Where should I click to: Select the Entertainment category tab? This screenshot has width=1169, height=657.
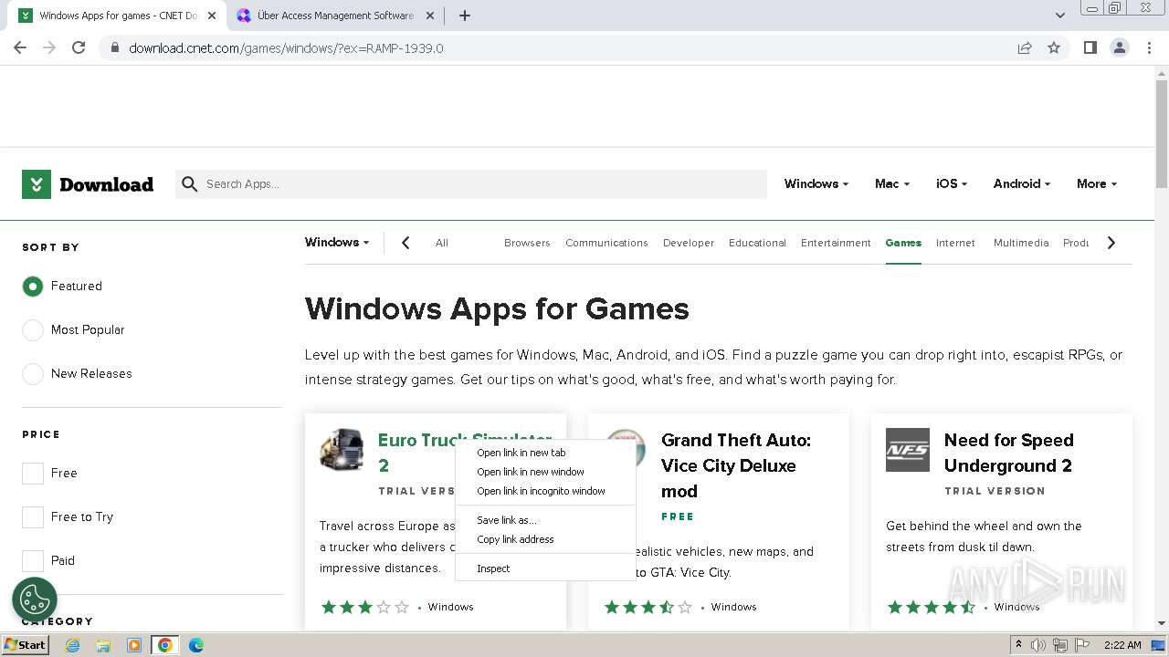836,243
